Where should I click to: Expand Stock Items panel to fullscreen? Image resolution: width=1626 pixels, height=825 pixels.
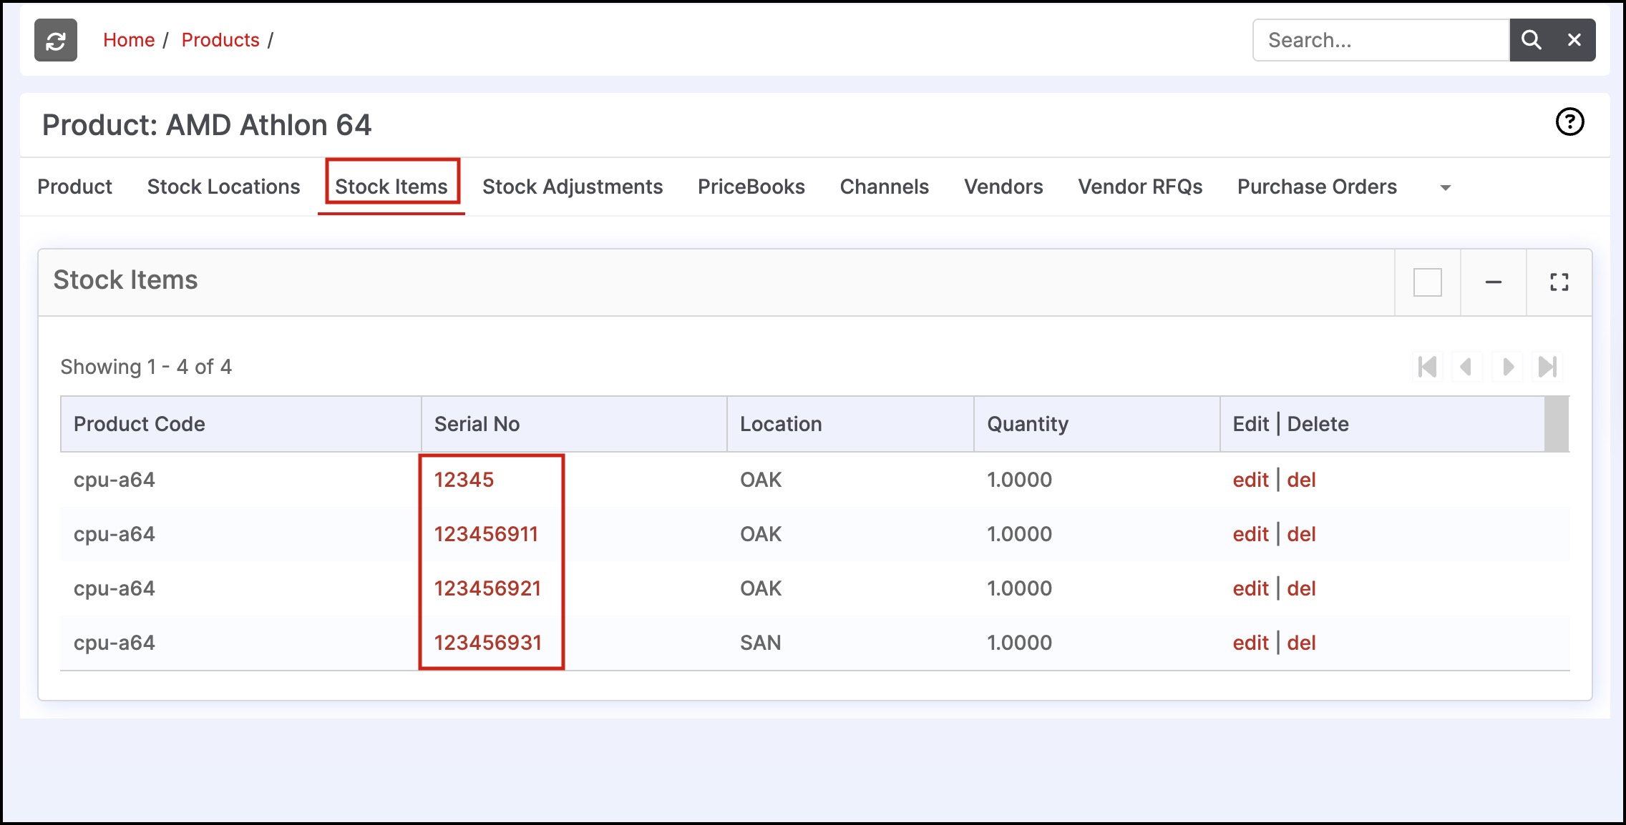coord(1559,282)
